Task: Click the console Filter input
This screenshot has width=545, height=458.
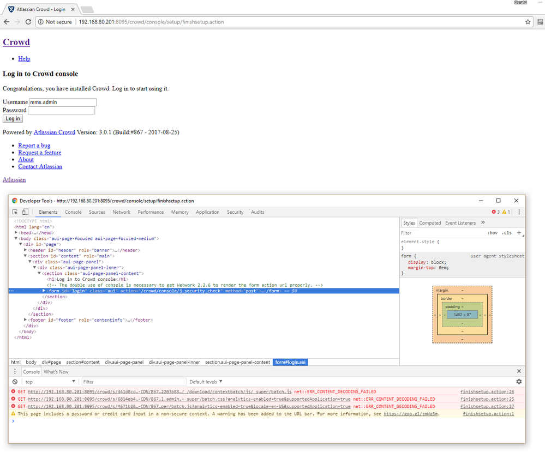Action: pyautogui.click(x=134, y=382)
